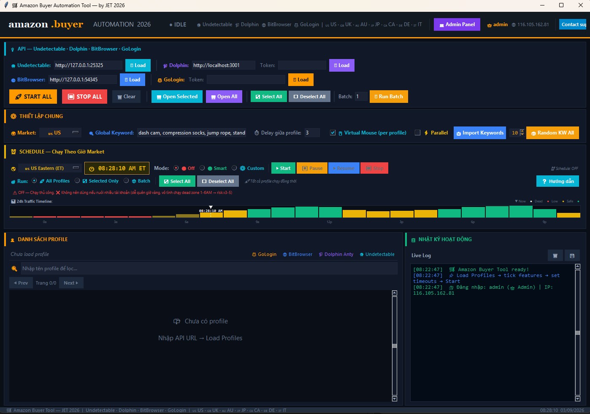Click the globe icon next to timezone selector
Image resolution: width=590 pixels, height=414 pixels.
(x=14, y=169)
